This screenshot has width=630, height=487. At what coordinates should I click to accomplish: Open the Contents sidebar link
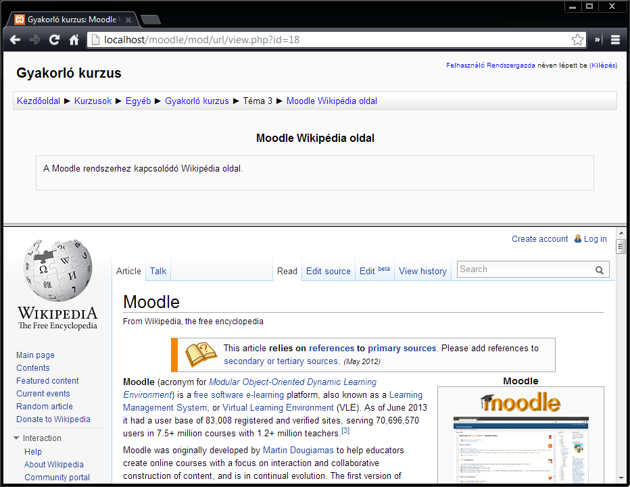tap(33, 367)
